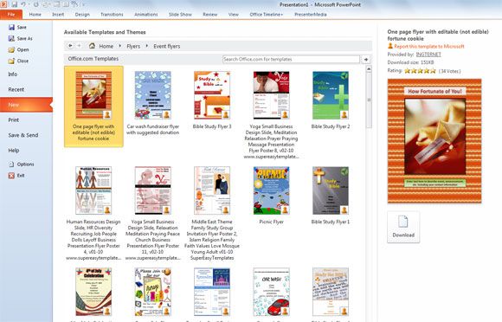Open the View tab
Screen dimensions: 502x322
[x=234, y=15]
